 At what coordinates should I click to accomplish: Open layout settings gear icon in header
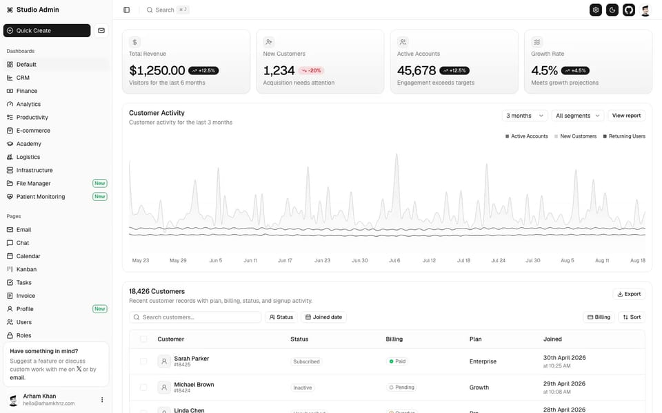595,10
